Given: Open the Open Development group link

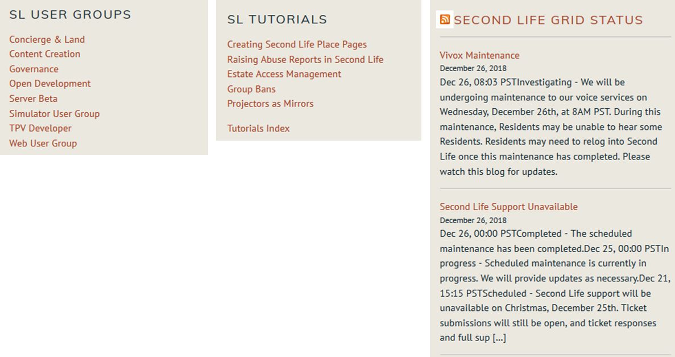Looking at the screenshot, I should [x=50, y=84].
